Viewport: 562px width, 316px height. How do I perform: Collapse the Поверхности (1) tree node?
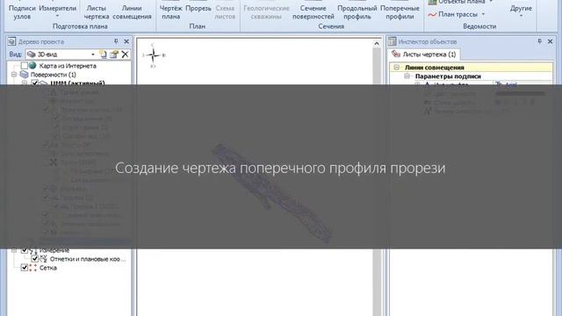(14, 75)
